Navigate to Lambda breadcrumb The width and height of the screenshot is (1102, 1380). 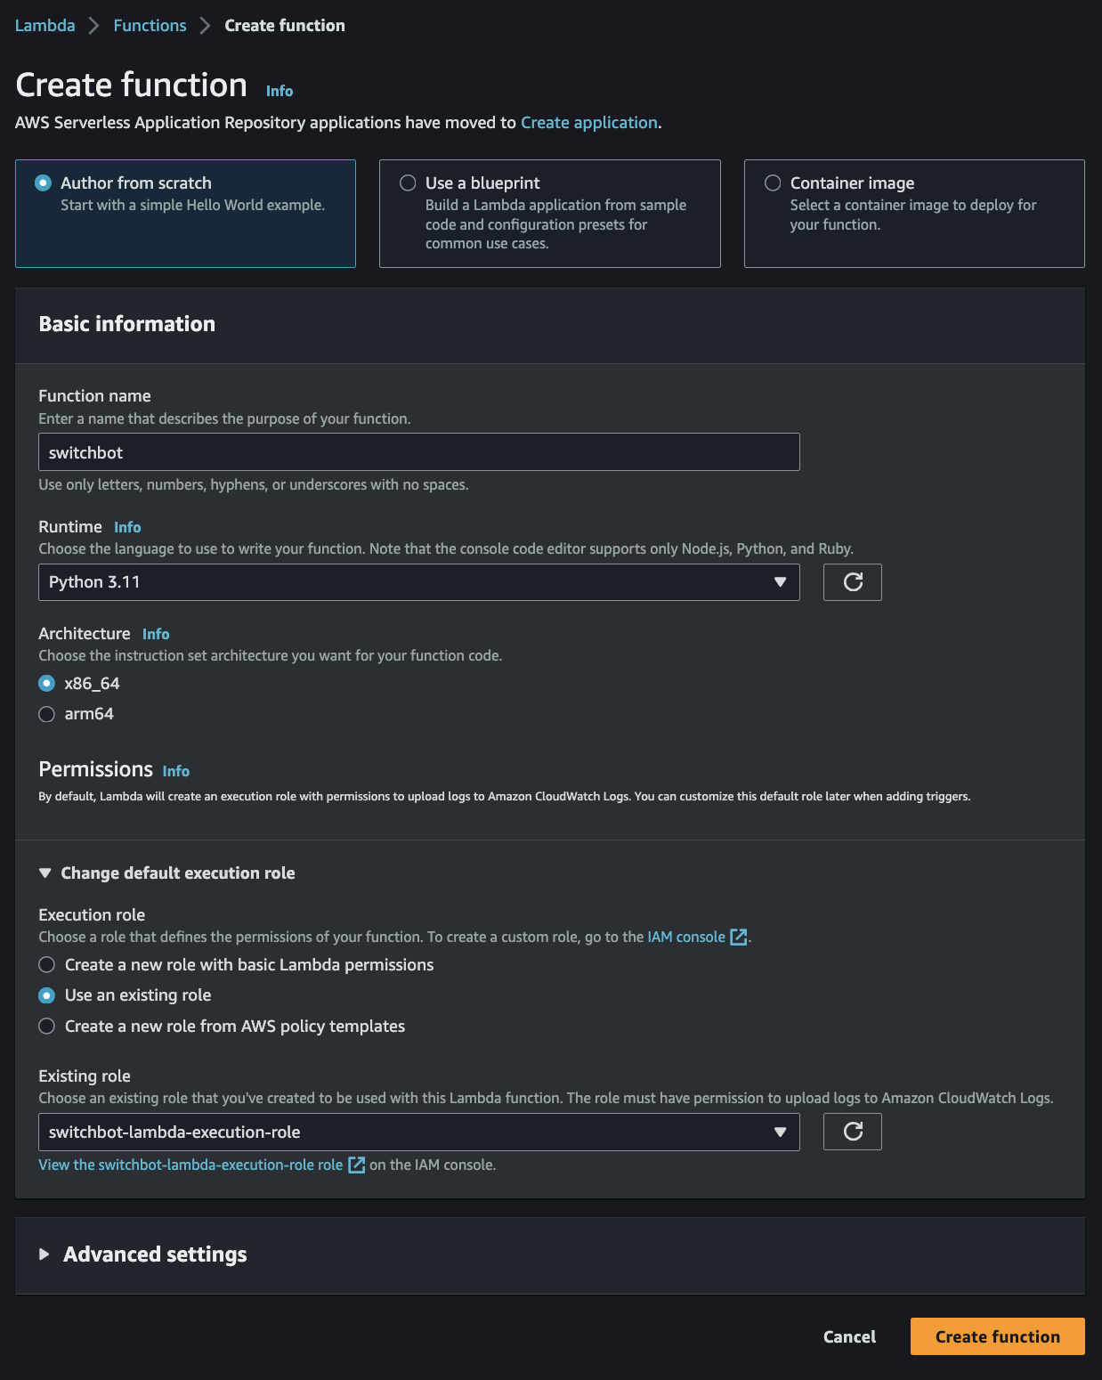tap(44, 25)
